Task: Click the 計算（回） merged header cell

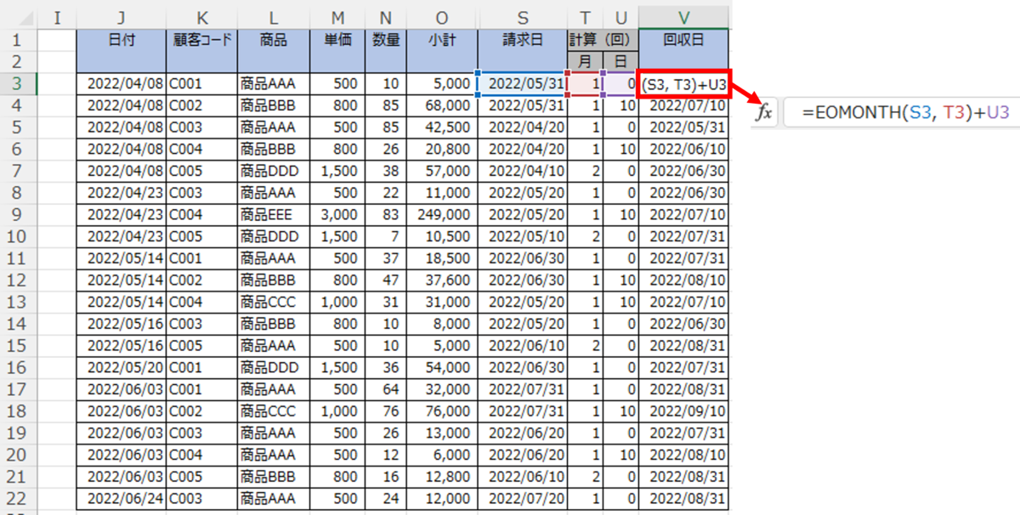Action: (603, 39)
